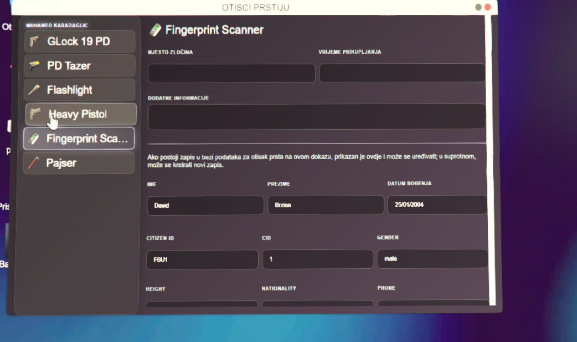Screen dimensions: 577x342
Task: Click the grey window button beside the red one
Action: [x=478, y=7]
